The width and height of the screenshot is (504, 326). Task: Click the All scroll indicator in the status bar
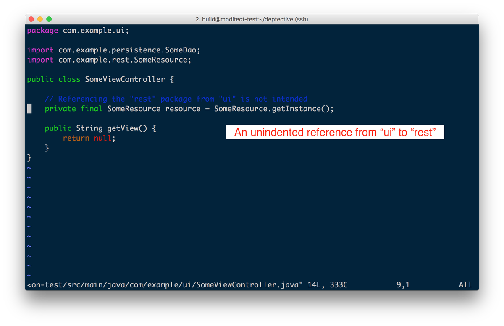[465, 284]
